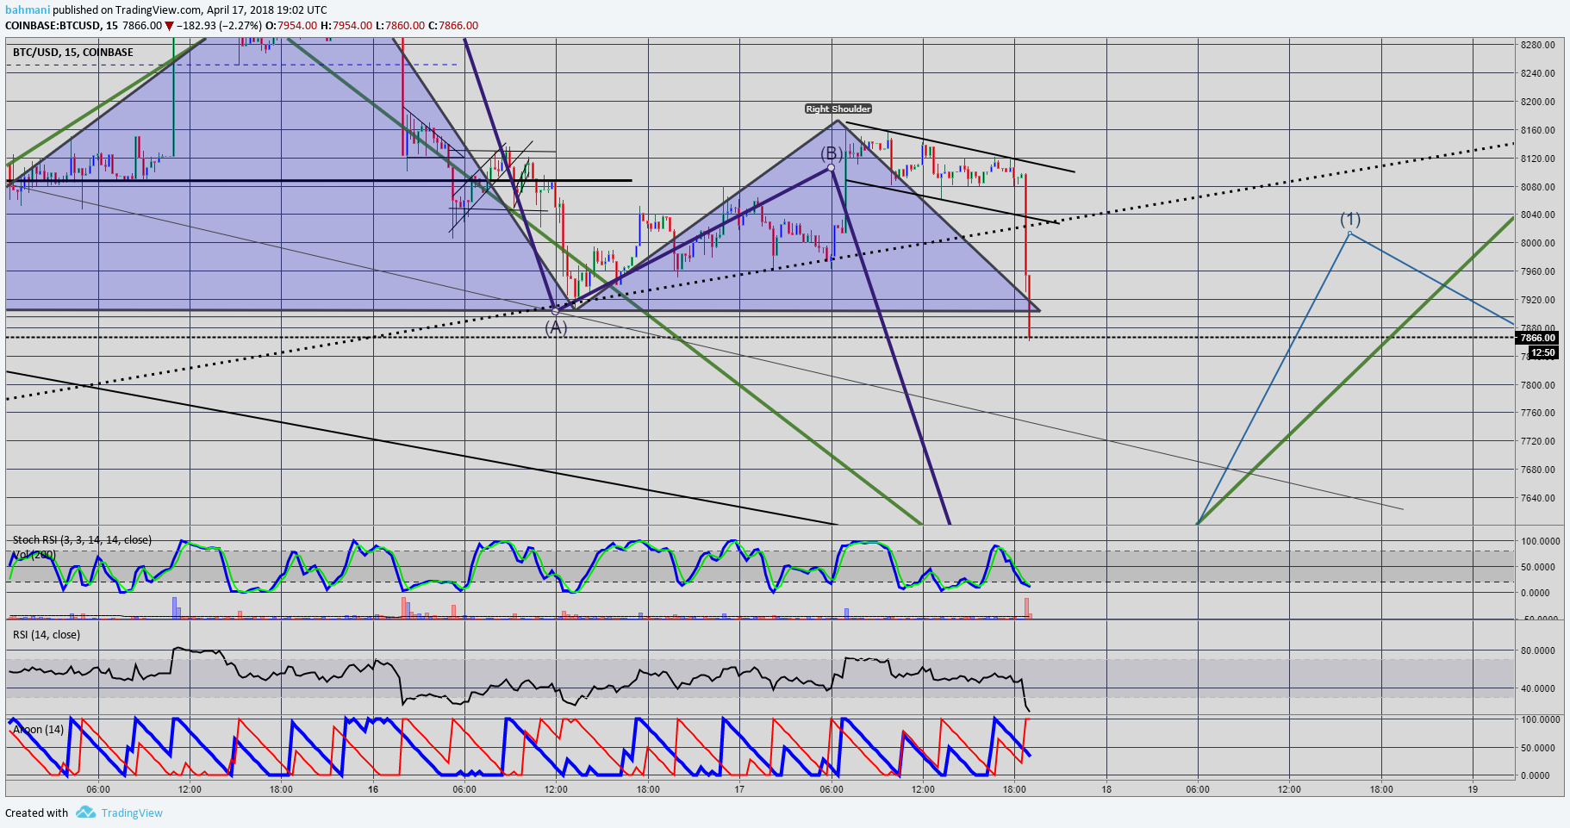This screenshot has width=1570, height=828.
Task: Click the 8000.00 price axis label
Action: tap(1538, 243)
